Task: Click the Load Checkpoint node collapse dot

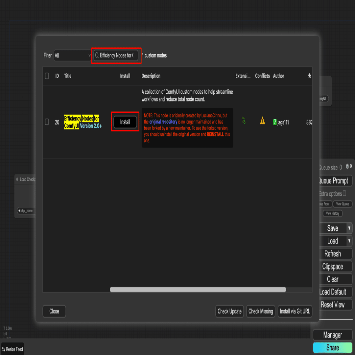Action: (x=17, y=179)
